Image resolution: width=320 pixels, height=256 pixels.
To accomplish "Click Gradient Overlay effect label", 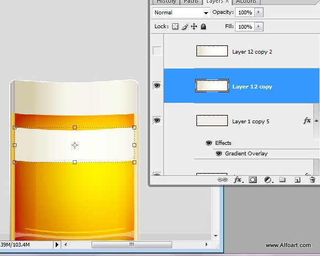I will pyautogui.click(x=246, y=154).
